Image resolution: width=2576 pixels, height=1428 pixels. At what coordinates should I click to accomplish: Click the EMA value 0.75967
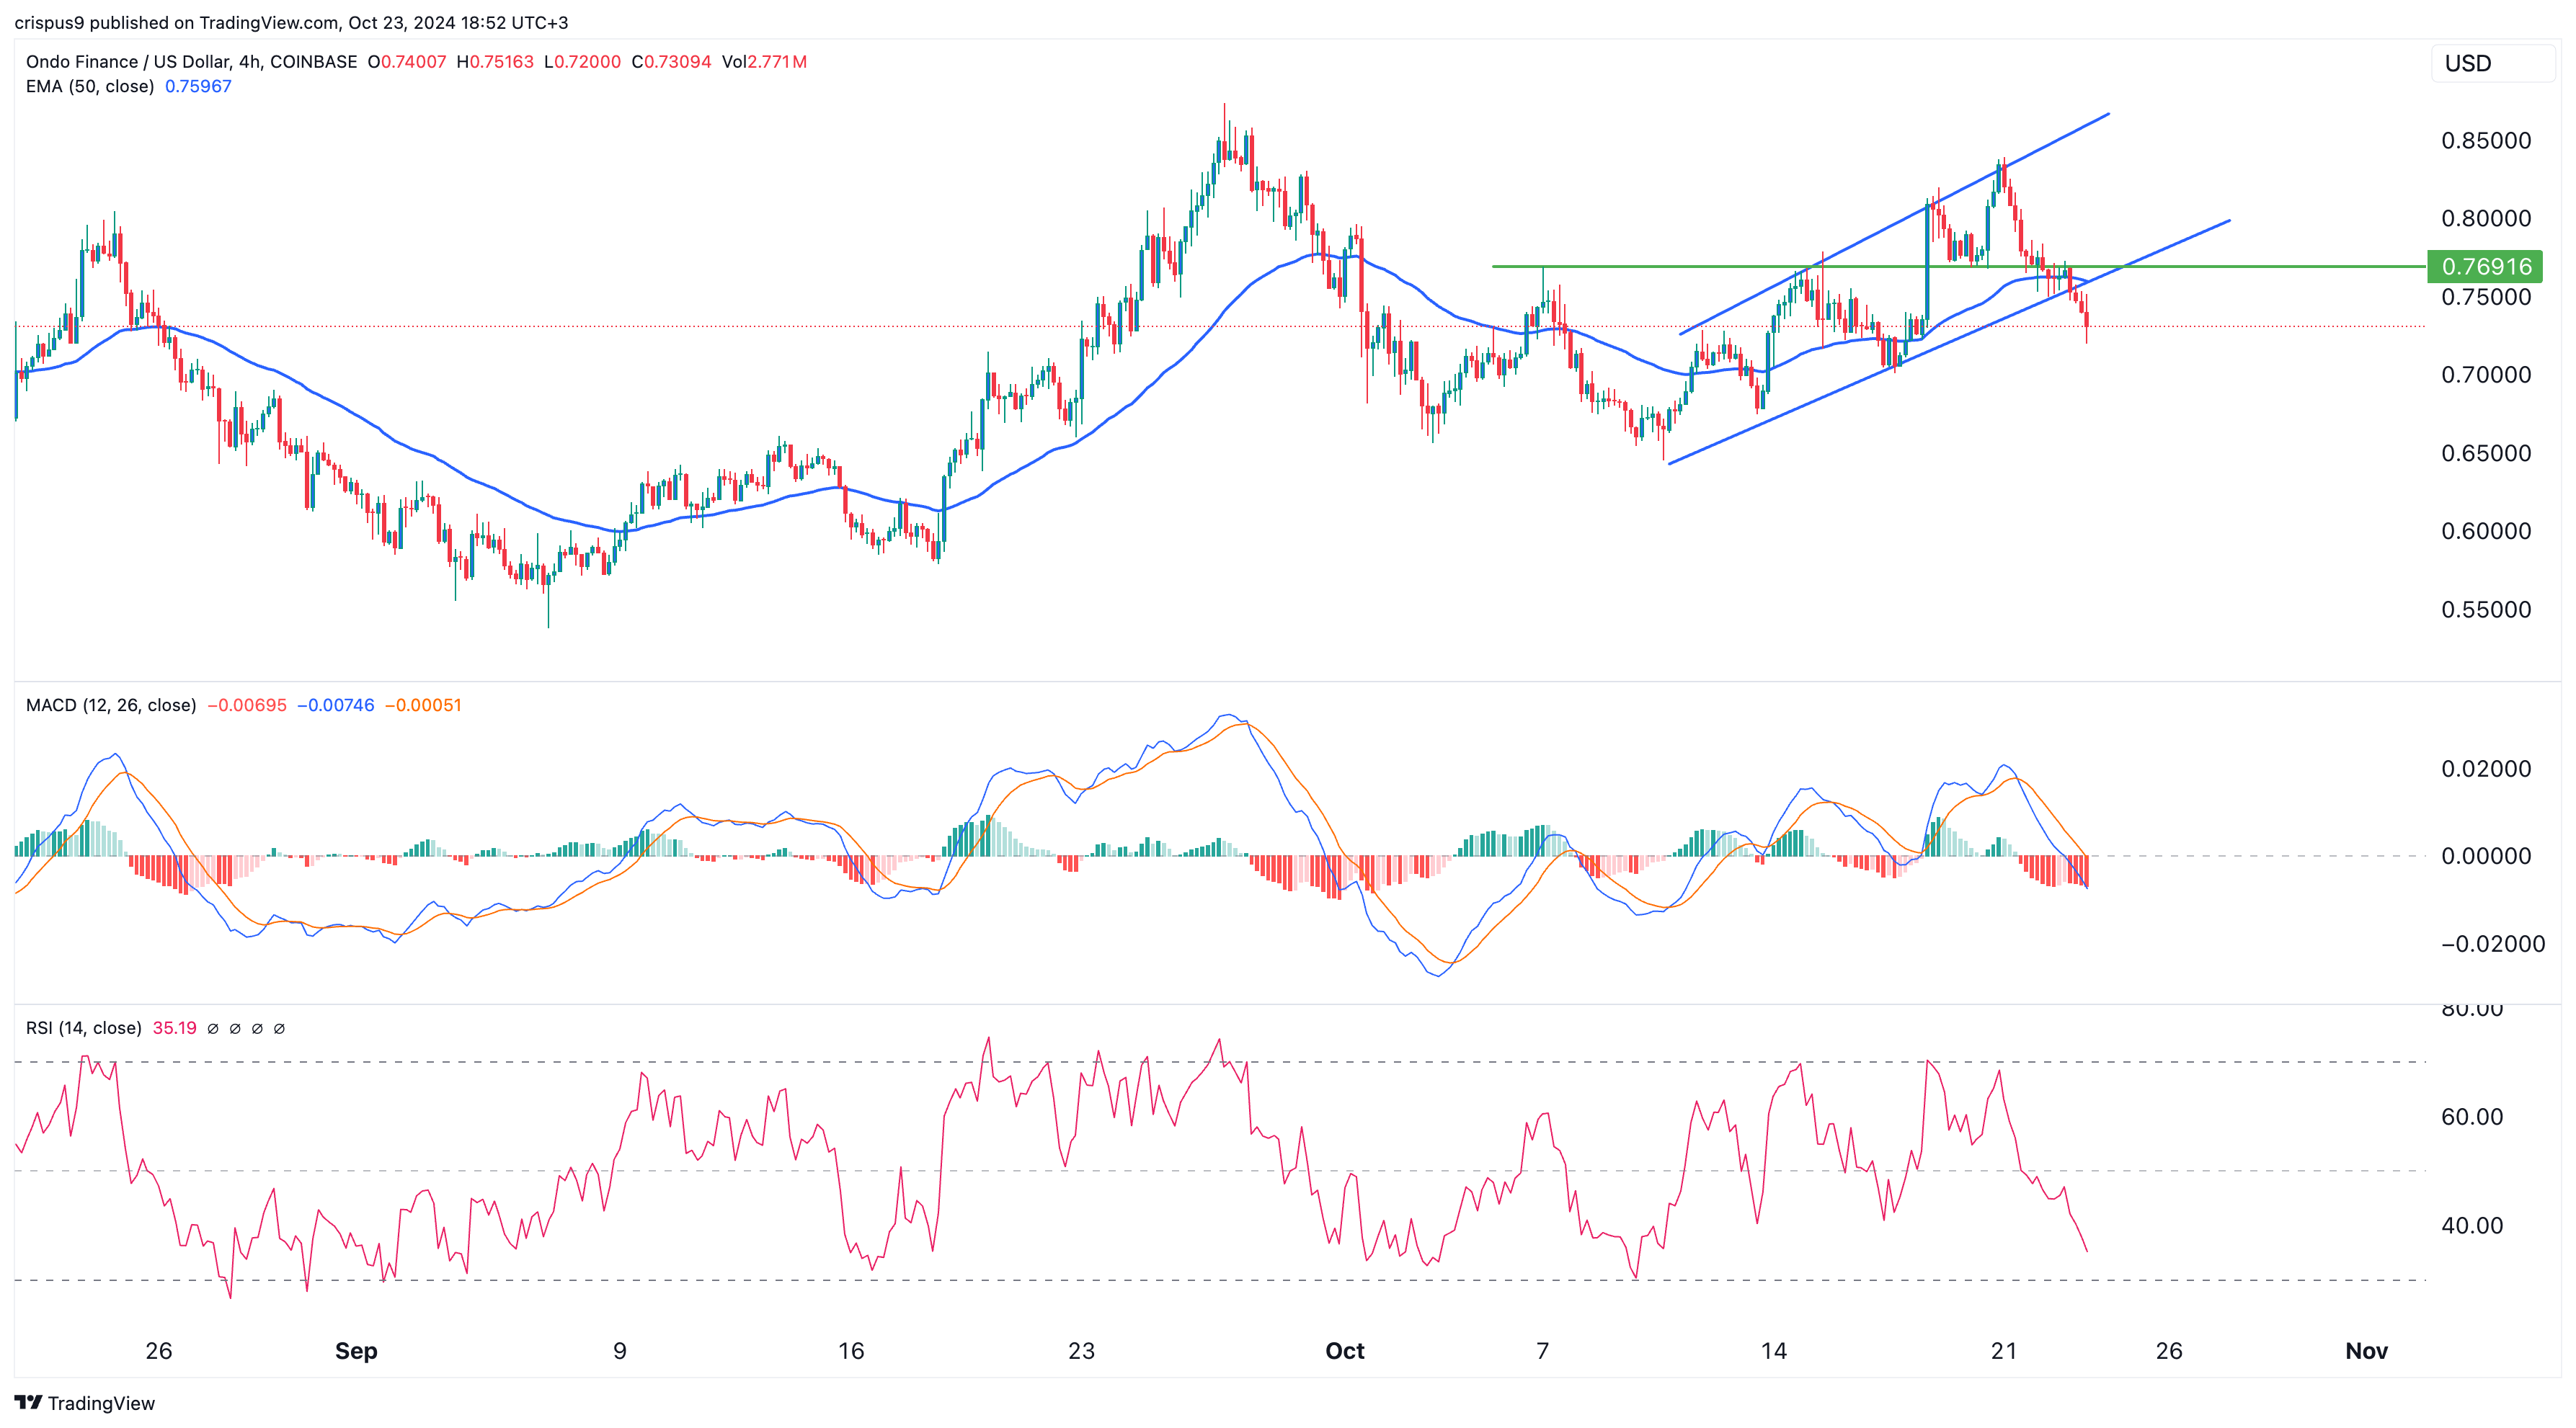(198, 86)
